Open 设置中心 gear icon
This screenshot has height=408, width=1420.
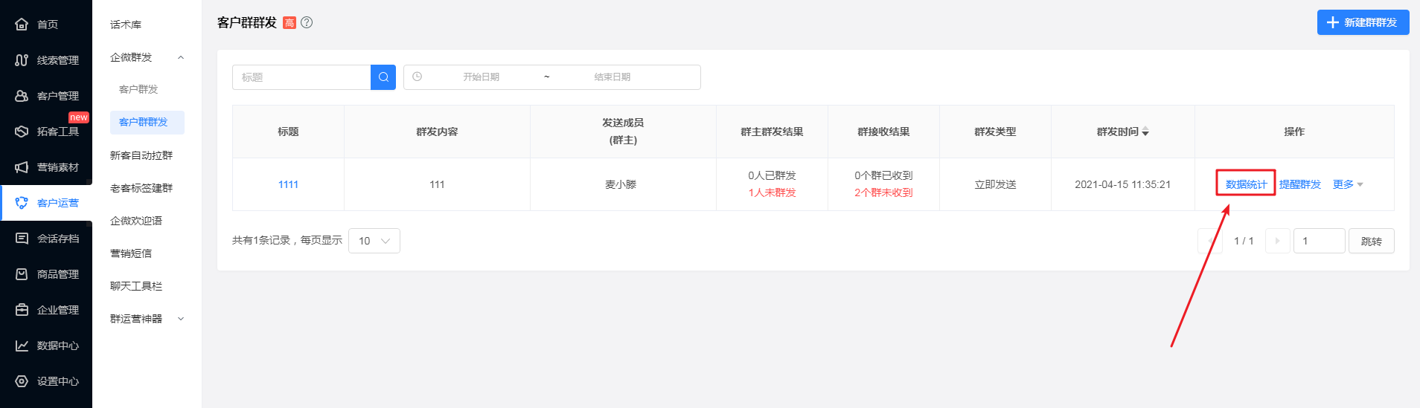22,381
